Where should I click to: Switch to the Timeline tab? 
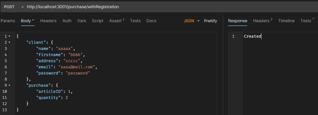pyautogui.click(x=286, y=21)
